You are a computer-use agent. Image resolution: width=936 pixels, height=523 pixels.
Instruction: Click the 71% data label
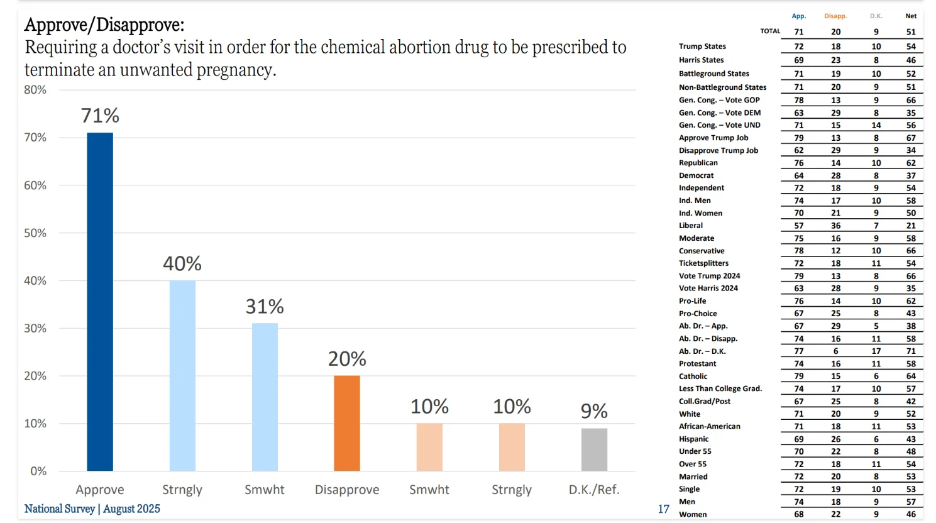click(100, 116)
